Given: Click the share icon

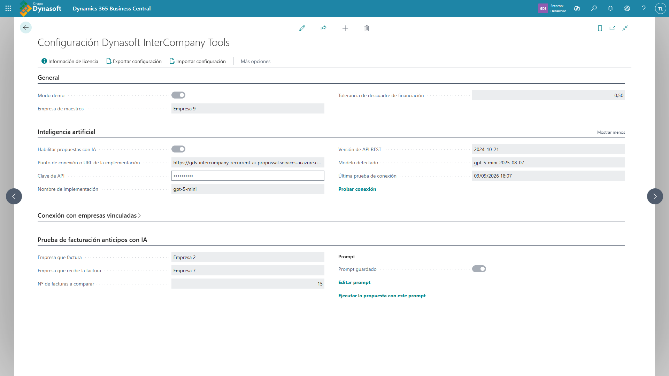Looking at the screenshot, I should coord(323,28).
